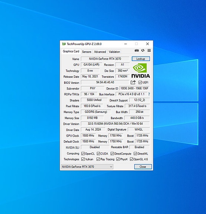The height and width of the screenshot is (214, 206).
Task: Toggle the DirectML checkbox
Action: [135, 154]
